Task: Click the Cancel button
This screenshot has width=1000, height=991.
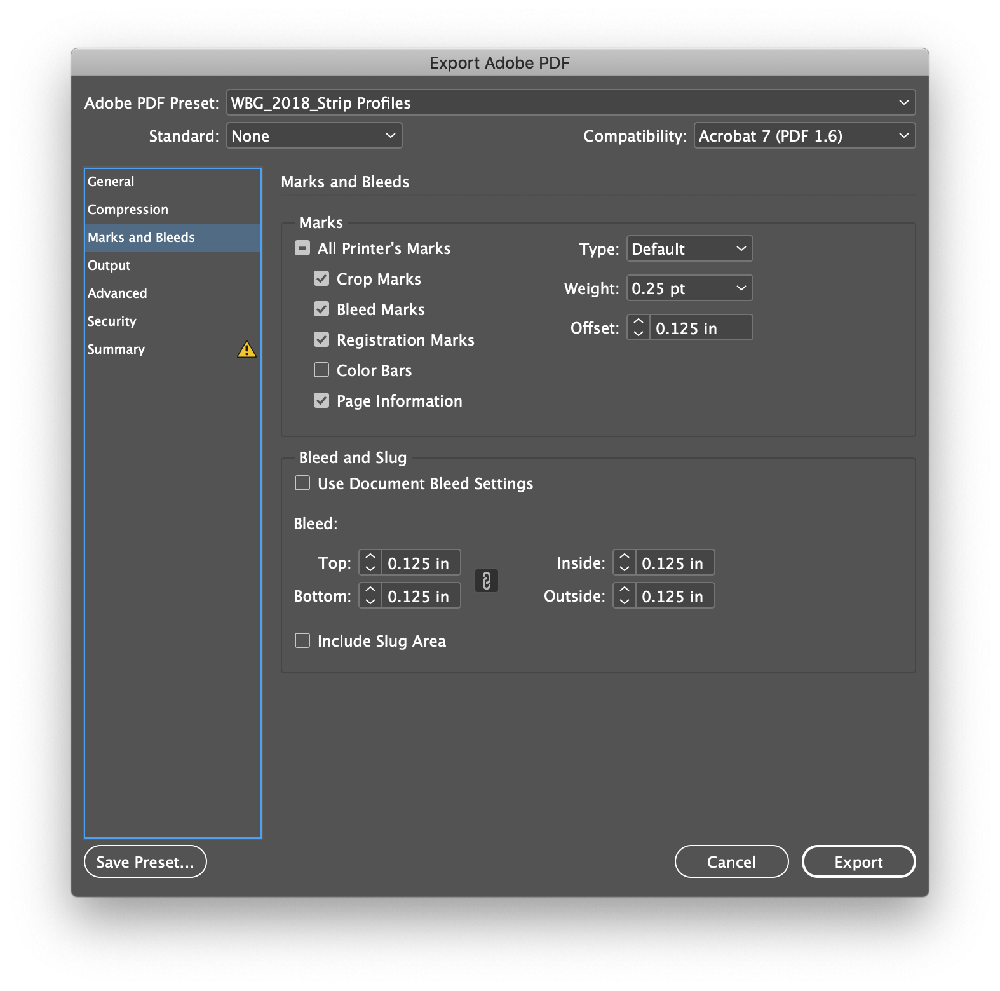Action: (x=731, y=862)
